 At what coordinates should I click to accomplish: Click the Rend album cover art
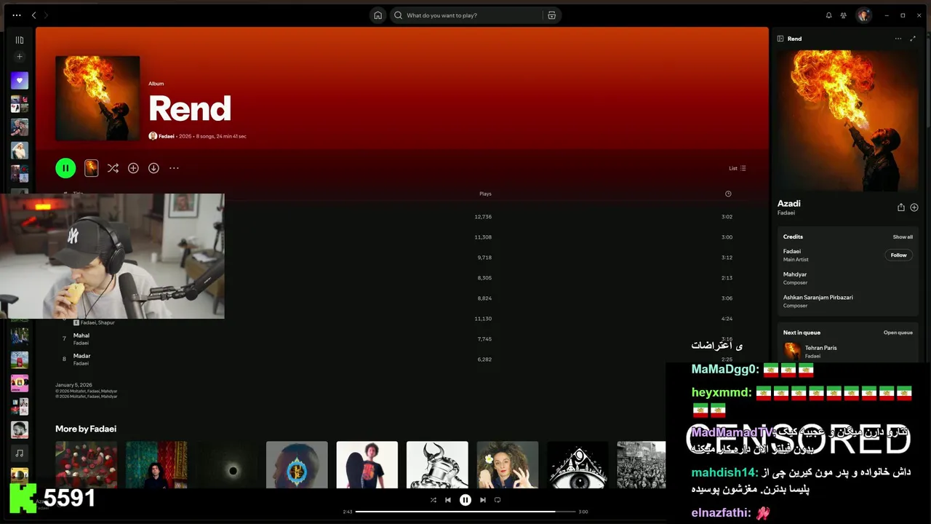[97, 98]
